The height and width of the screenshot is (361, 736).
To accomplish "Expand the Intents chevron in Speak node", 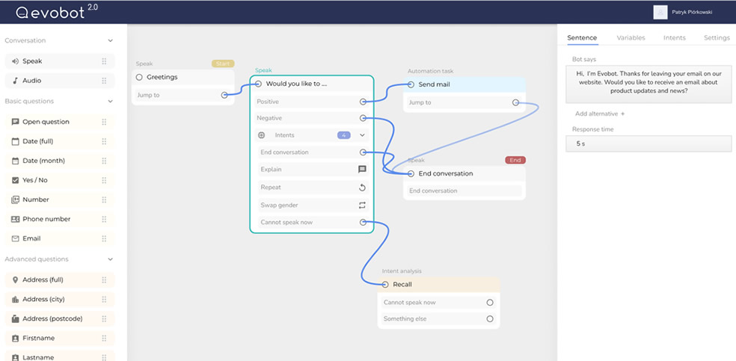I will point(363,135).
